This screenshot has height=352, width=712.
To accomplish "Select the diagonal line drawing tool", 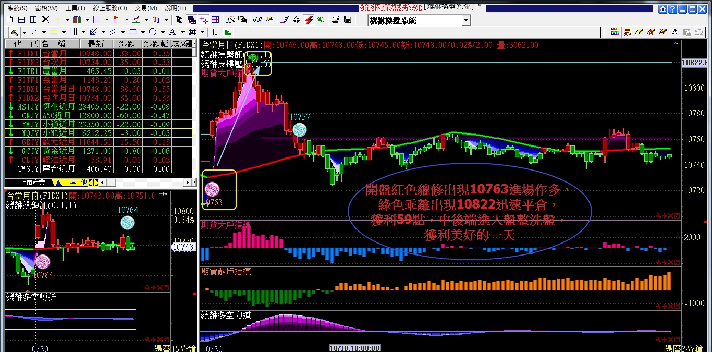I will tap(34, 32).
